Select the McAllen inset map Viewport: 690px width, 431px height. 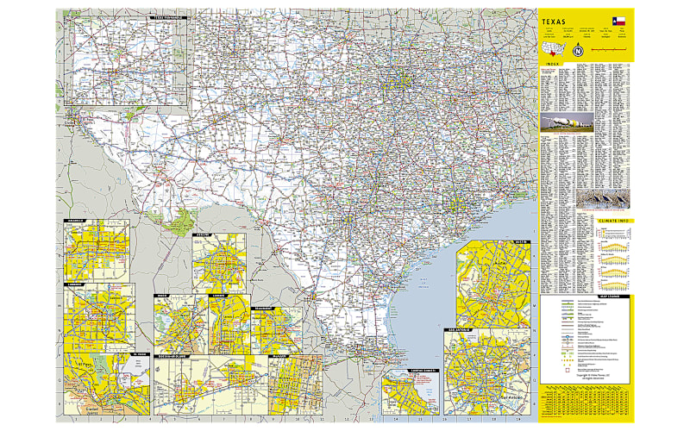(x=296, y=384)
